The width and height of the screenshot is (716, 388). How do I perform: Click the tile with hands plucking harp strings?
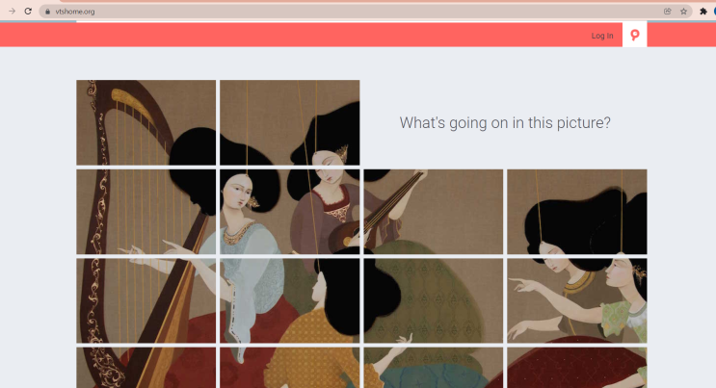(x=146, y=212)
